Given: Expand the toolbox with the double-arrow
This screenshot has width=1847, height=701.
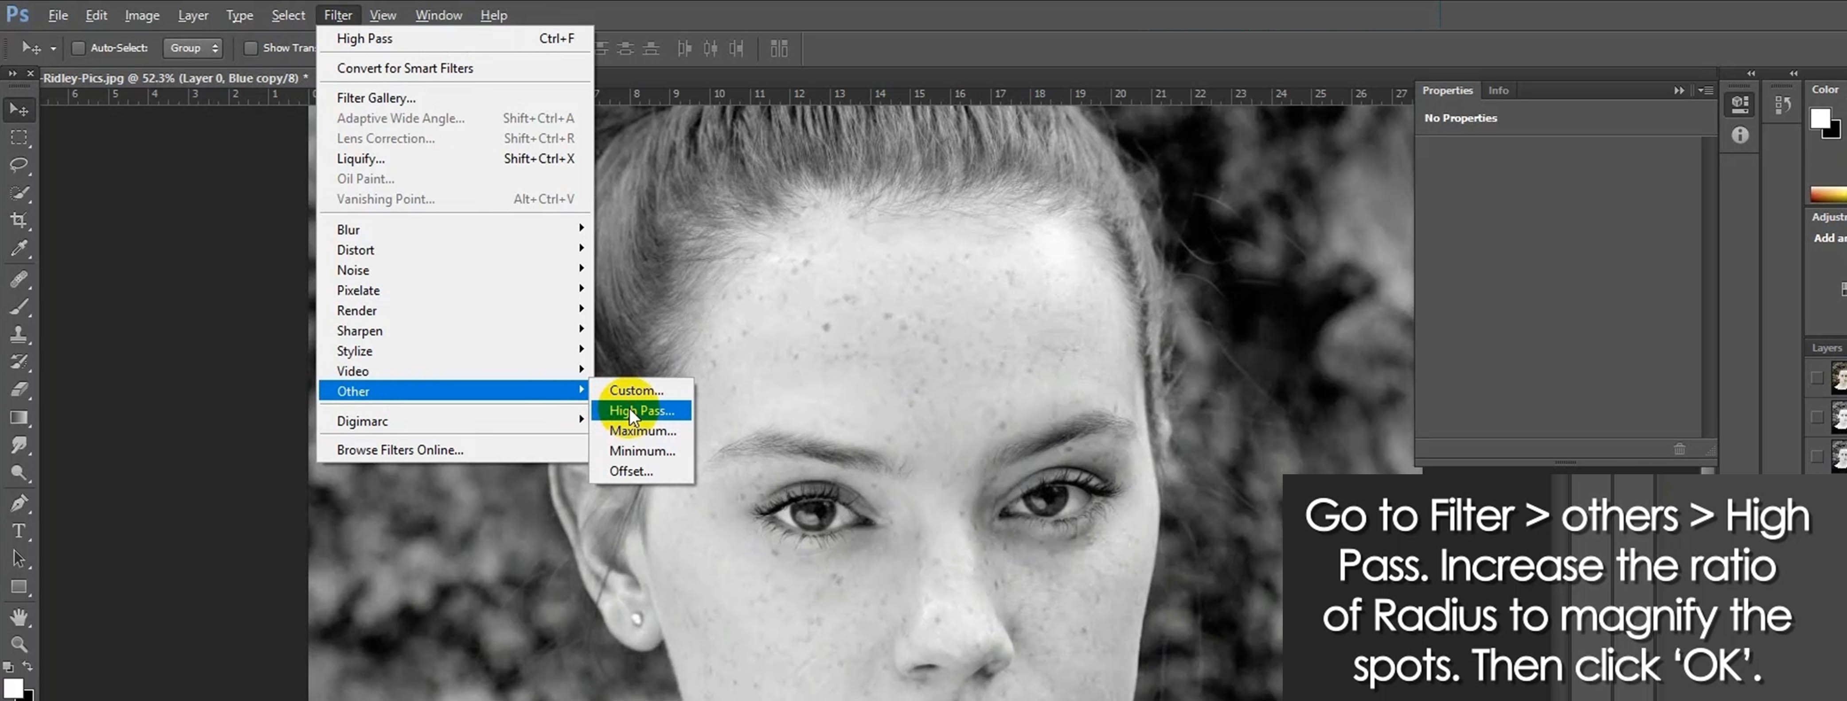Looking at the screenshot, I should click(12, 73).
